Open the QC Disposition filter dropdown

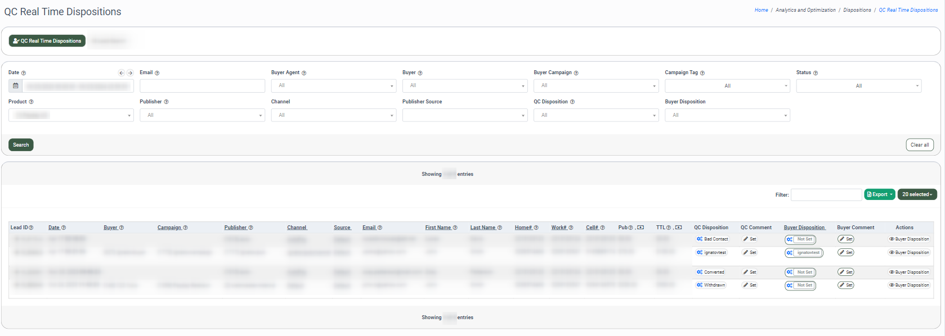pos(595,115)
